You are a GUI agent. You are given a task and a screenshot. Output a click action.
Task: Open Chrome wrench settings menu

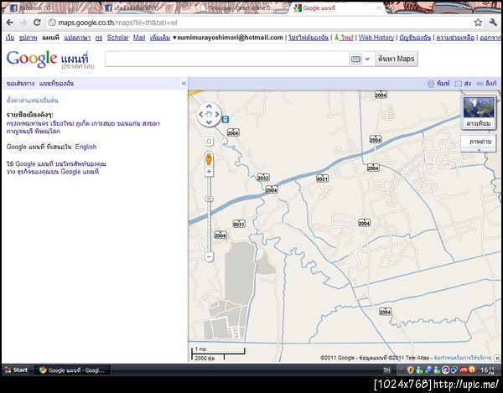pos(493,22)
